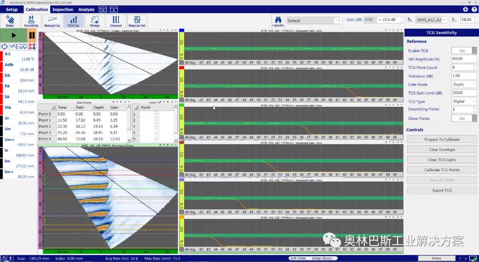Open the TCG Type dropdown

(464, 101)
